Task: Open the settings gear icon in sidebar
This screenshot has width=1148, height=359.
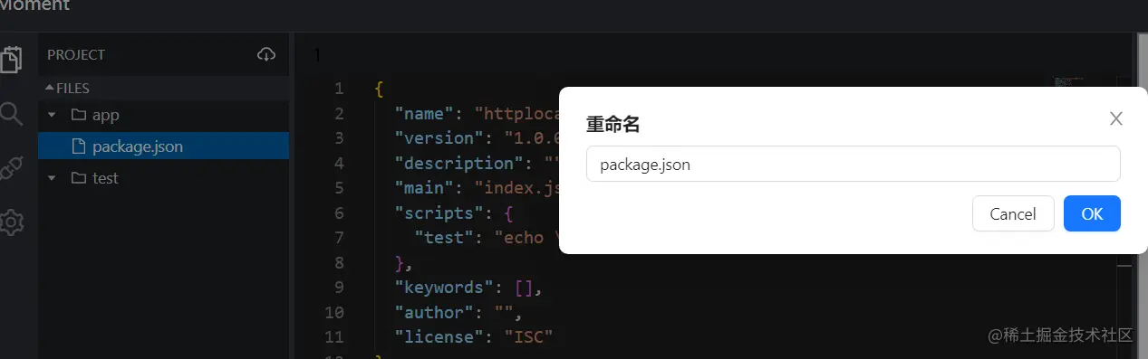Action: tap(11, 222)
